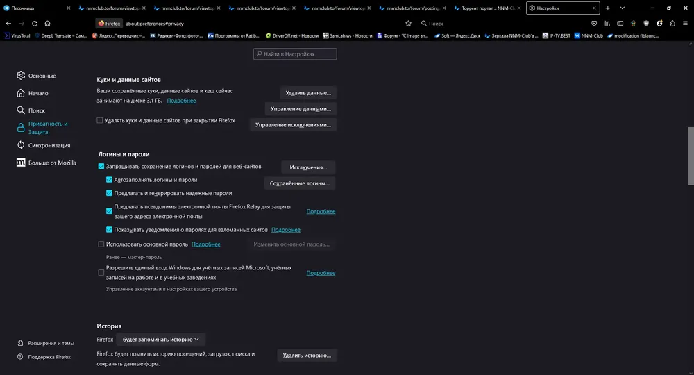
Task: Click the Удалить историю button
Action: 307,355
